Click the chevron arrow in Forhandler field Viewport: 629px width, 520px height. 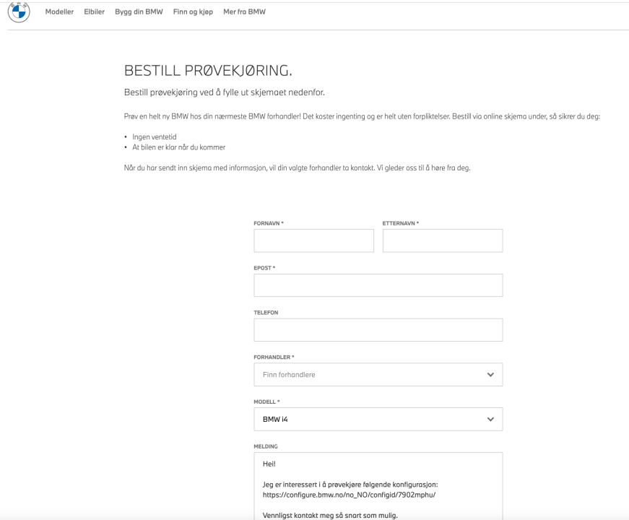(490, 375)
